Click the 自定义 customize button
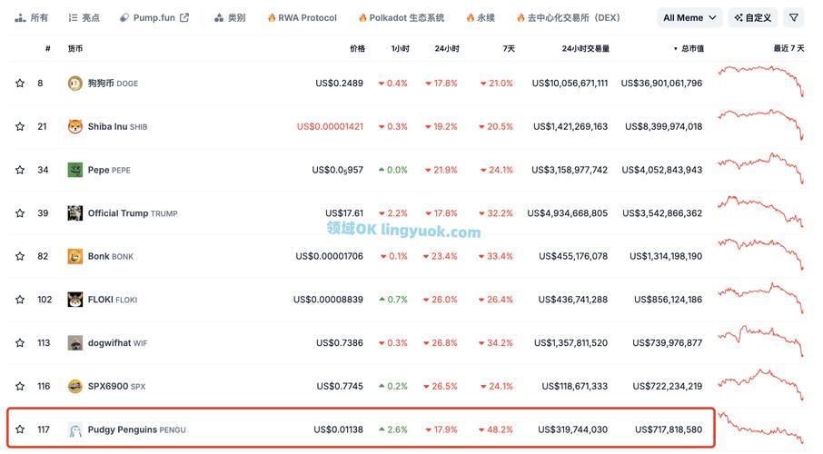The width and height of the screenshot is (823, 454). tap(753, 17)
